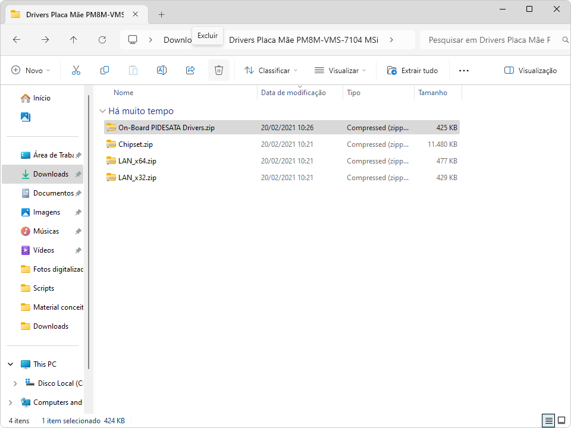Open the Visualizar view dropdown

(x=340, y=70)
